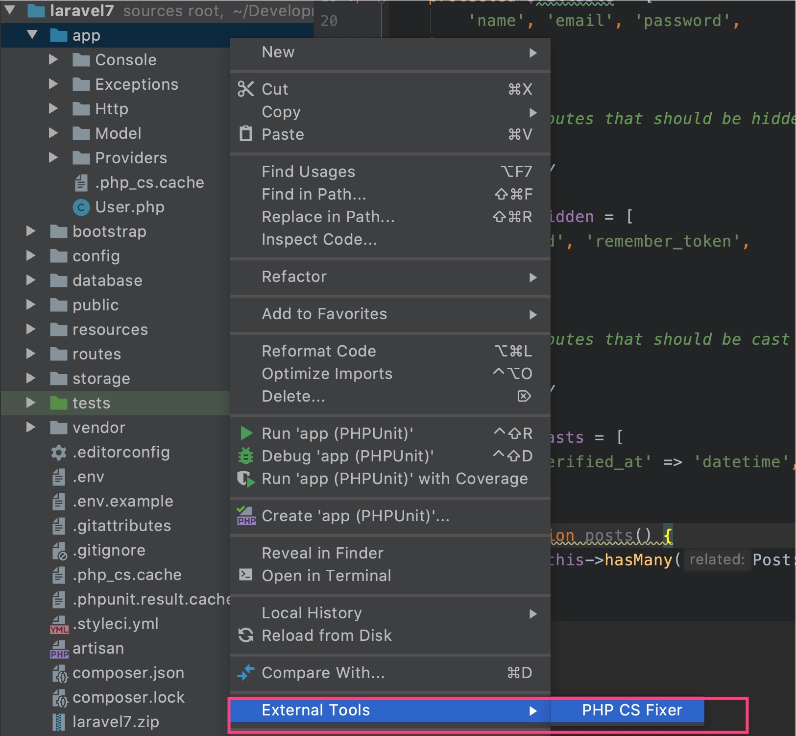Choose Find in Path
796x736 pixels.
pyautogui.click(x=390, y=194)
